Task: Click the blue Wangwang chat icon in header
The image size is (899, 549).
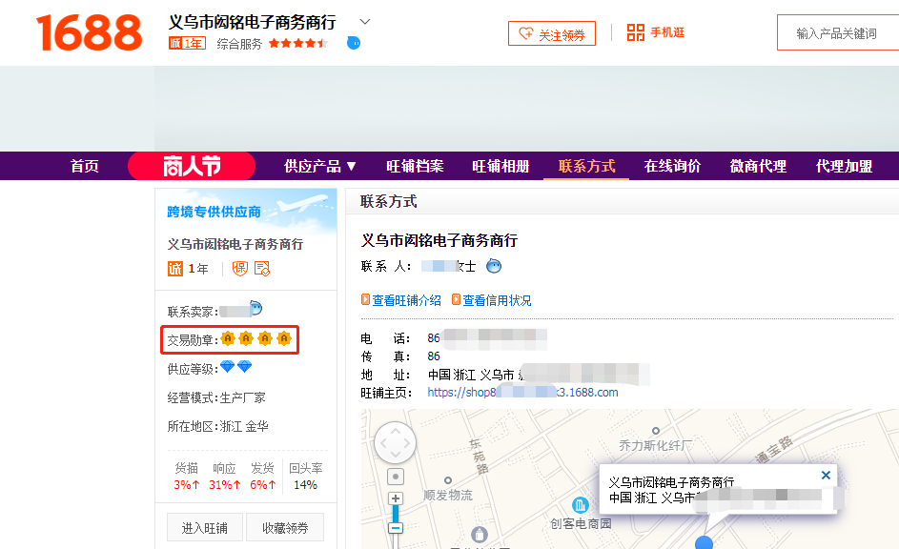Action: click(x=354, y=43)
